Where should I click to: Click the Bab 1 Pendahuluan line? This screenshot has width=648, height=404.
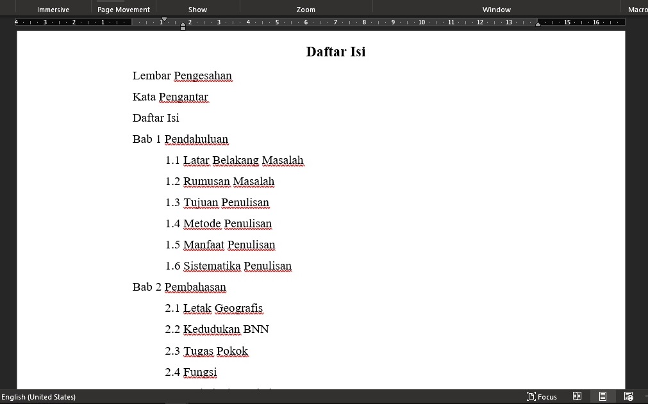(180, 140)
